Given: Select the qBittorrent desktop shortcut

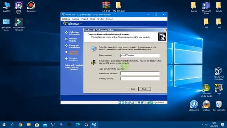Looking at the screenshot, I should click(x=194, y=106).
